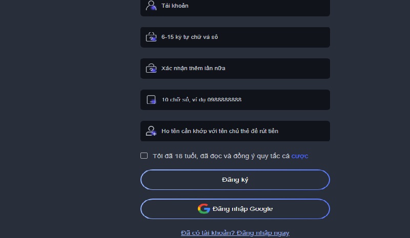410x238 pixels.
Task: Tick the 18 tuổi agreement checkbox
Action: click(x=144, y=156)
